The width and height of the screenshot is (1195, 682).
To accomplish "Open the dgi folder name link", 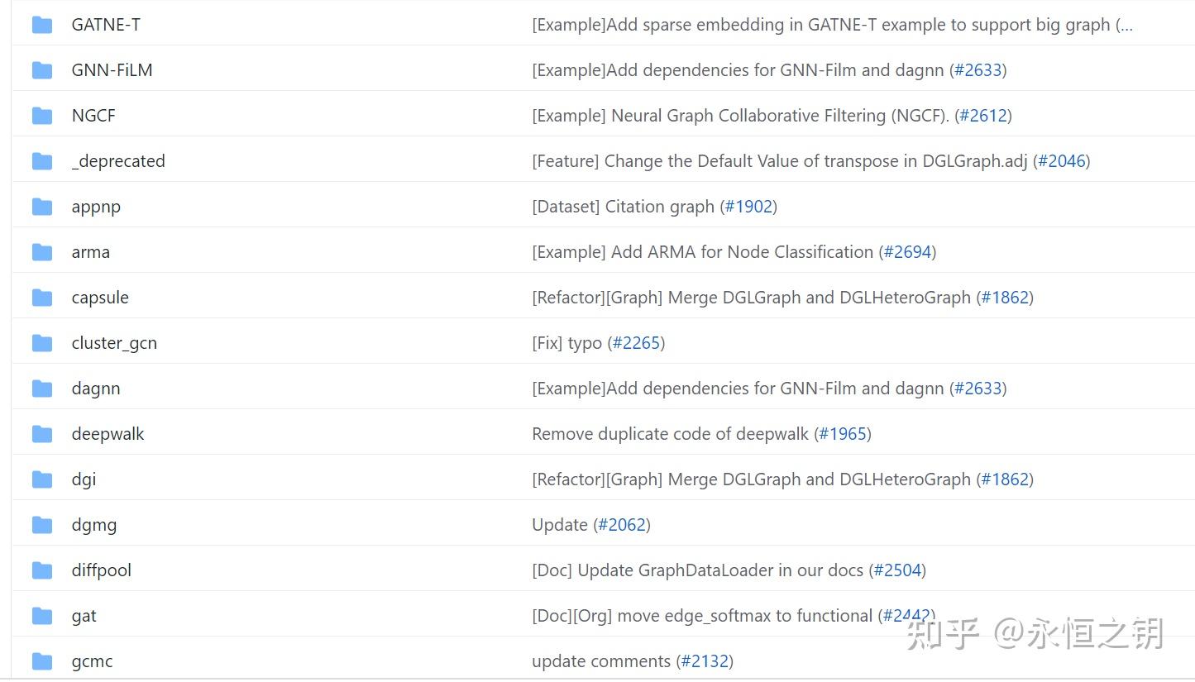I will pos(84,479).
